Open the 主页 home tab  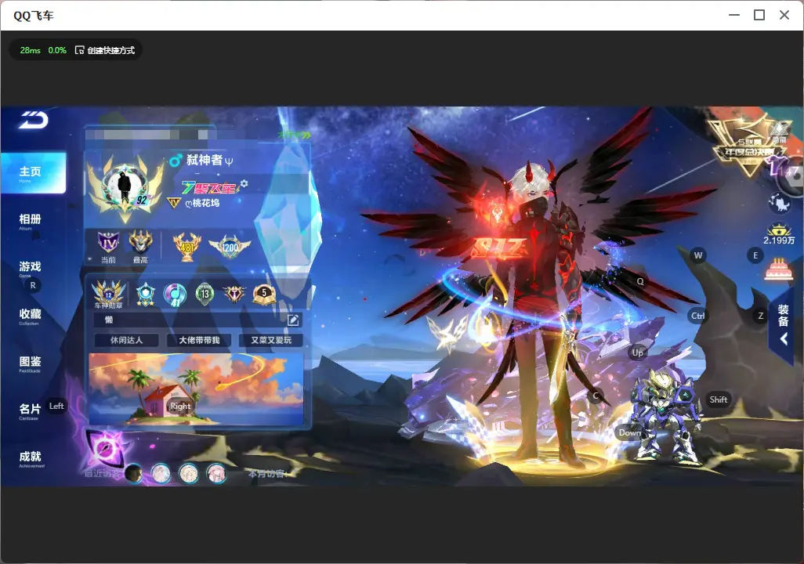coord(34,173)
